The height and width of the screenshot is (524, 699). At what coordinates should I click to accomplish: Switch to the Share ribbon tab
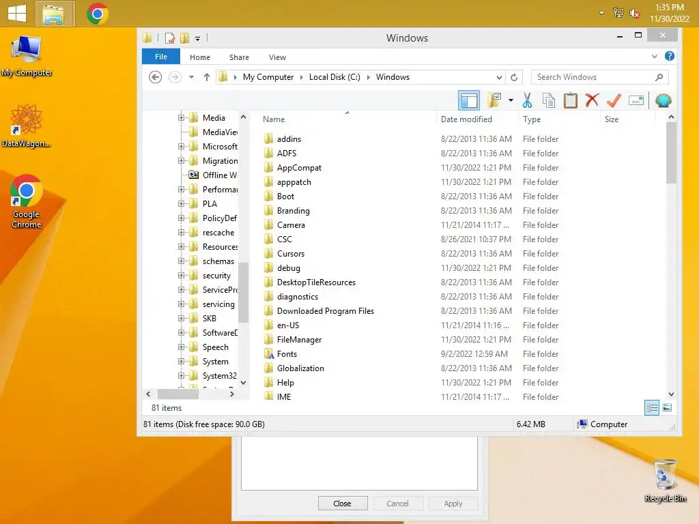(239, 57)
